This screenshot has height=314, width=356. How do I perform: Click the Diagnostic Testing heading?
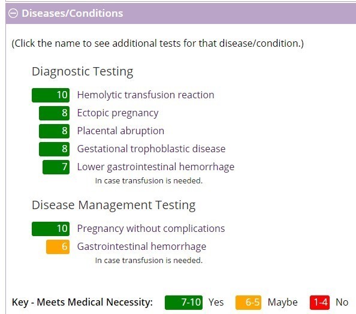(x=83, y=71)
